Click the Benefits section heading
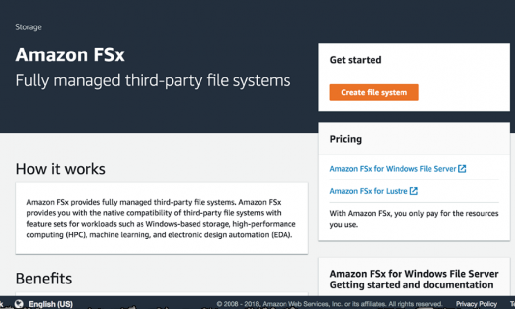 pos(43,278)
